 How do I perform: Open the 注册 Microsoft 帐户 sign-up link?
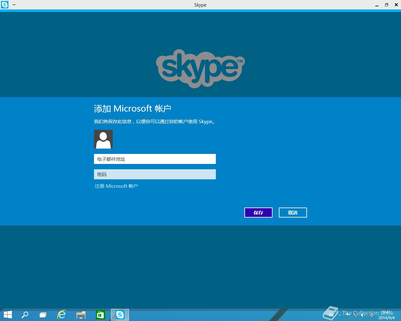(x=116, y=186)
